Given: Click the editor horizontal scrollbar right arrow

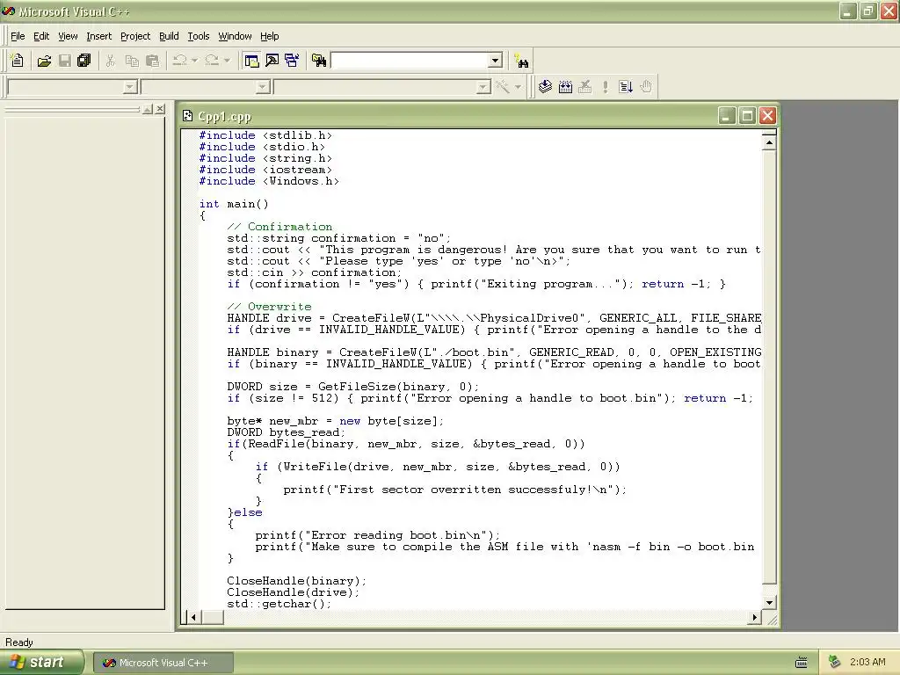Looking at the screenshot, I should pyautogui.click(x=755, y=617).
